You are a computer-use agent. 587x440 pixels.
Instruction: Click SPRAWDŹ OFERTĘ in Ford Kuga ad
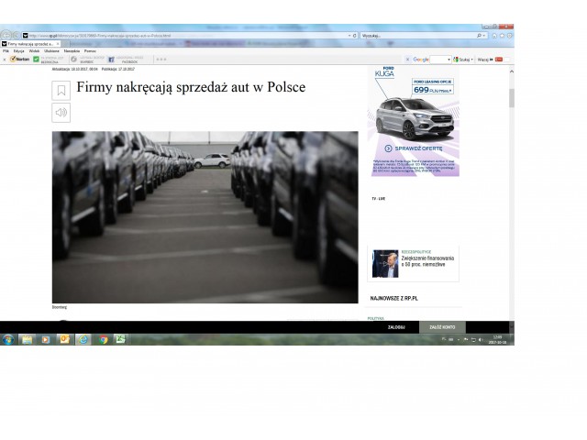(413, 148)
